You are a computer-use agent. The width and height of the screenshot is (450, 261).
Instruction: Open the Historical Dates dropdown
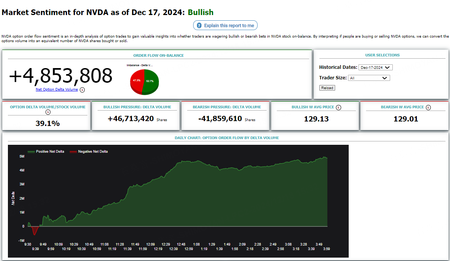click(x=375, y=67)
